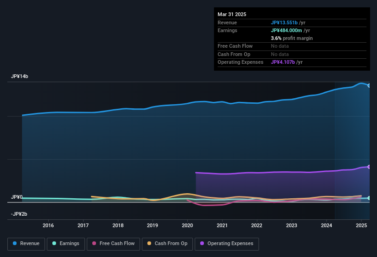The image size is (377, 257).
Task: Select the 2023 x-axis label
Action: [x=292, y=225]
